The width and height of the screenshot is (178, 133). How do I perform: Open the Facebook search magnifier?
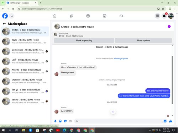[x=12, y=16]
